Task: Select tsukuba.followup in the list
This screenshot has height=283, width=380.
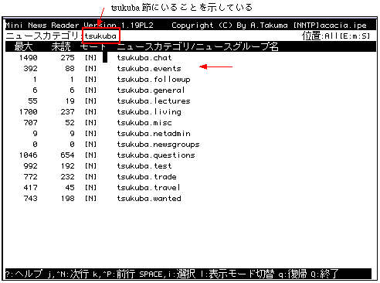Action: [154, 79]
